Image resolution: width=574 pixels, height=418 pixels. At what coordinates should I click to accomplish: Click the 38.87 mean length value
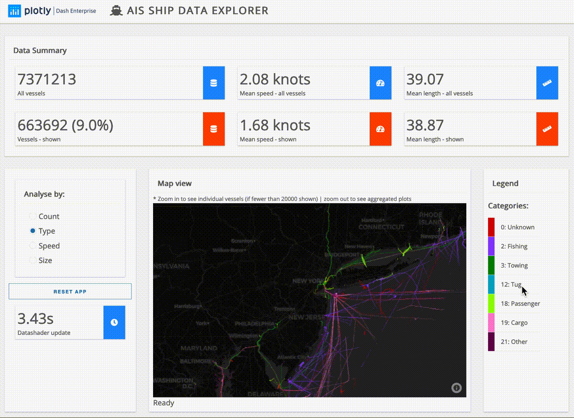[425, 126]
